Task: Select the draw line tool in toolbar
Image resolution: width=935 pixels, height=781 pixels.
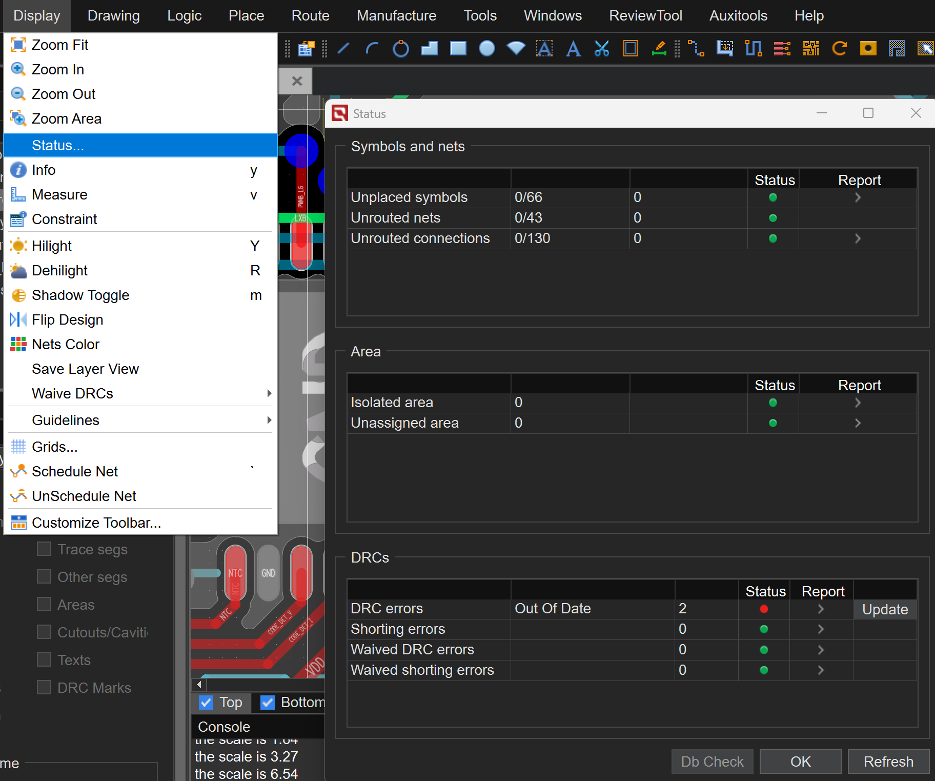Action: click(343, 49)
